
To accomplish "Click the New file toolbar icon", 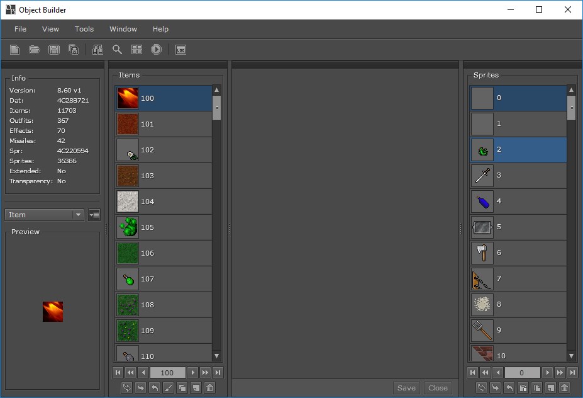I will [15, 50].
